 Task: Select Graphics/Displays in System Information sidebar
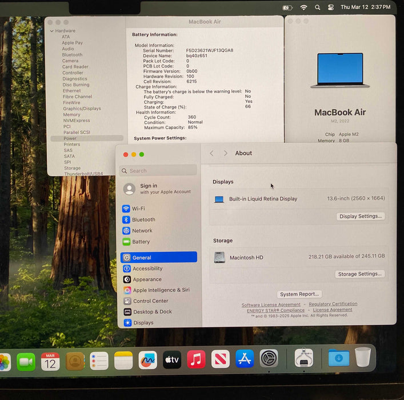tap(82, 109)
